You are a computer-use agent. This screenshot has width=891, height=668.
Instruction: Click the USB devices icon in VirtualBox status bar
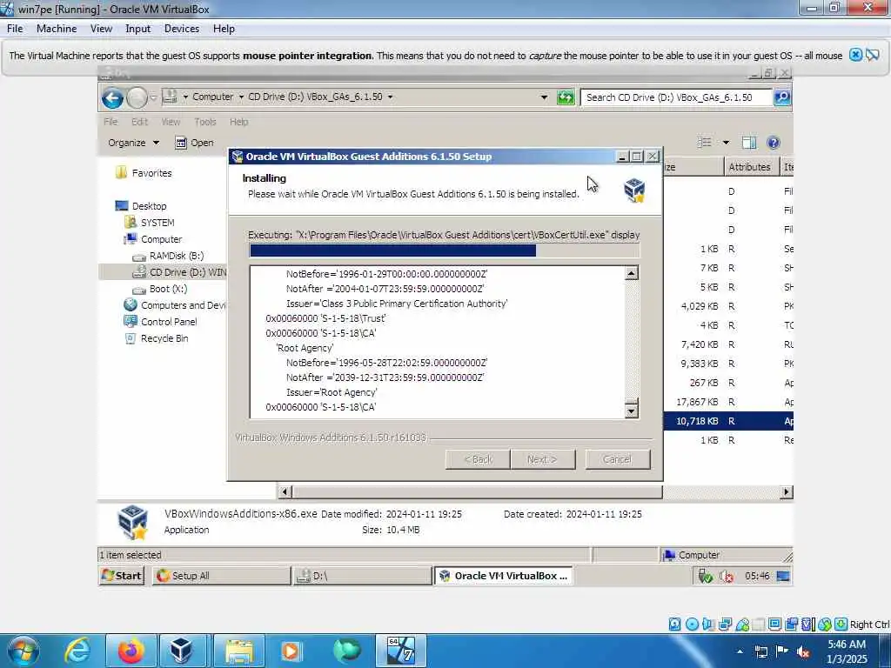(x=742, y=625)
